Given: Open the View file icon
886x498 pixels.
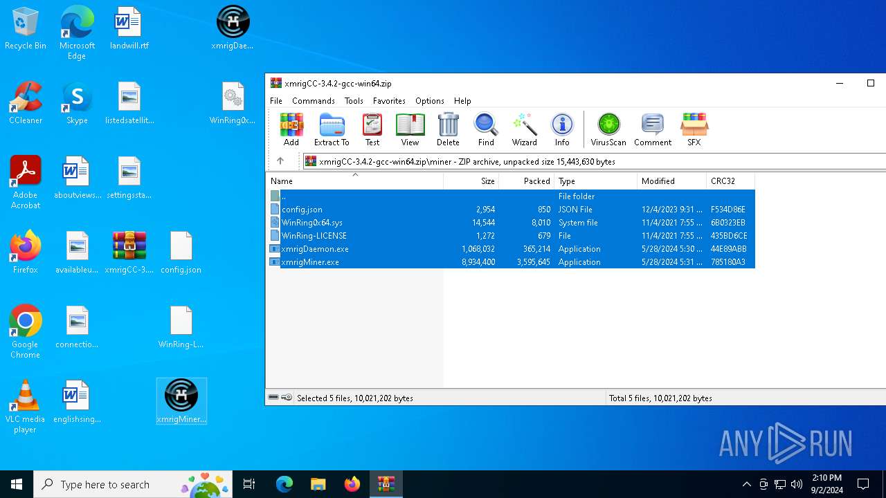Looking at the screenshot, I should tap(410, 129).
